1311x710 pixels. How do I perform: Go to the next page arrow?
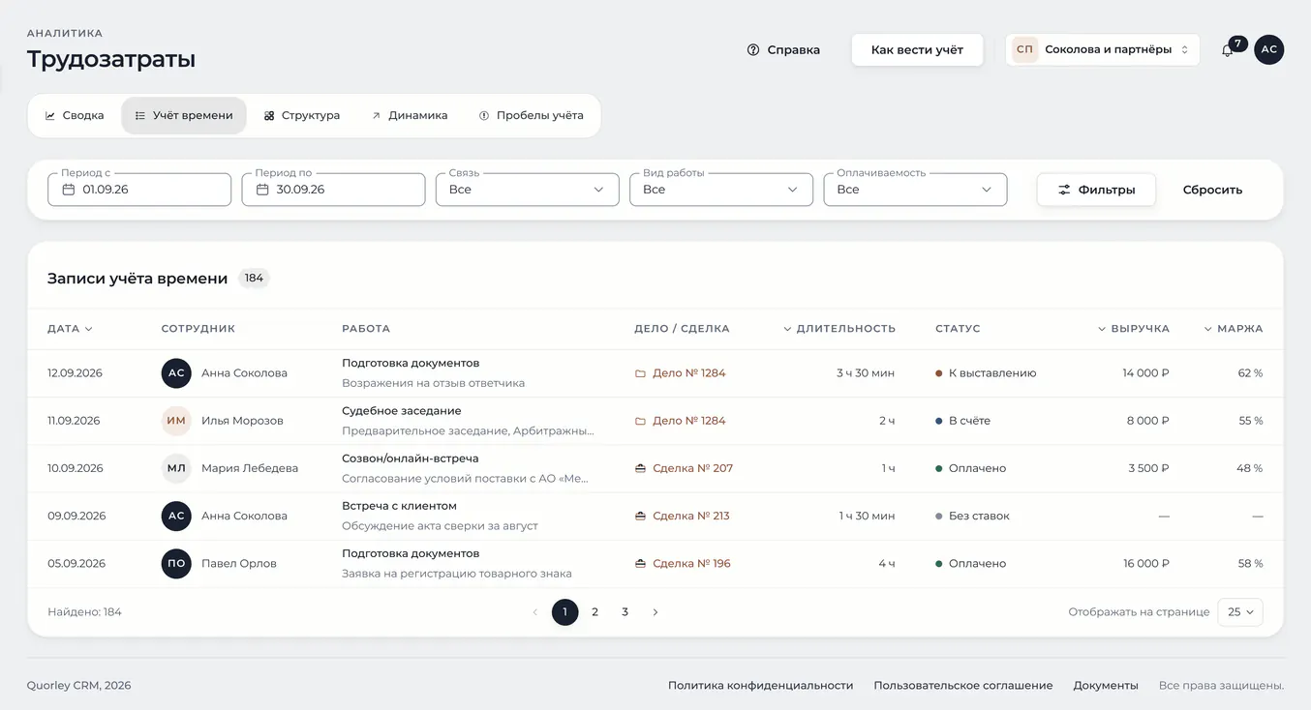pos(655,612)
